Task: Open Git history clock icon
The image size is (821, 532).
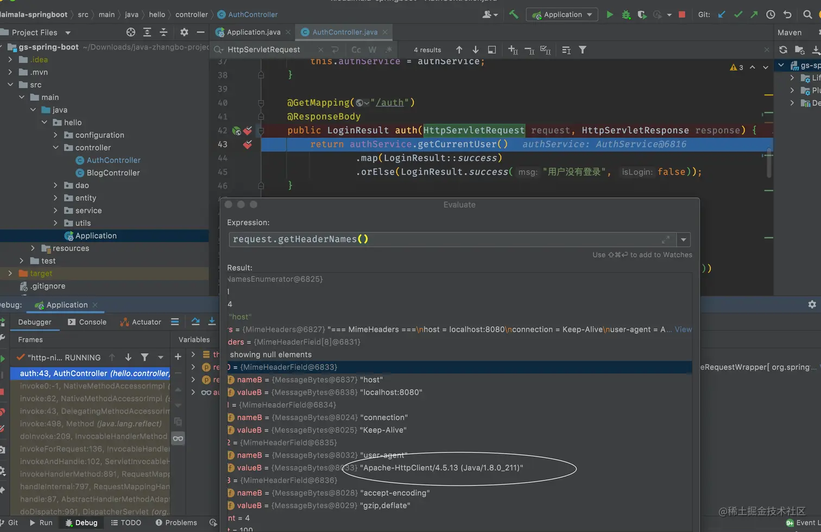Action: point(771,15)
